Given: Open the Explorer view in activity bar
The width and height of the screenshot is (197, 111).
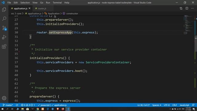Looking at the screenshot, I should (x=4, y=10).
